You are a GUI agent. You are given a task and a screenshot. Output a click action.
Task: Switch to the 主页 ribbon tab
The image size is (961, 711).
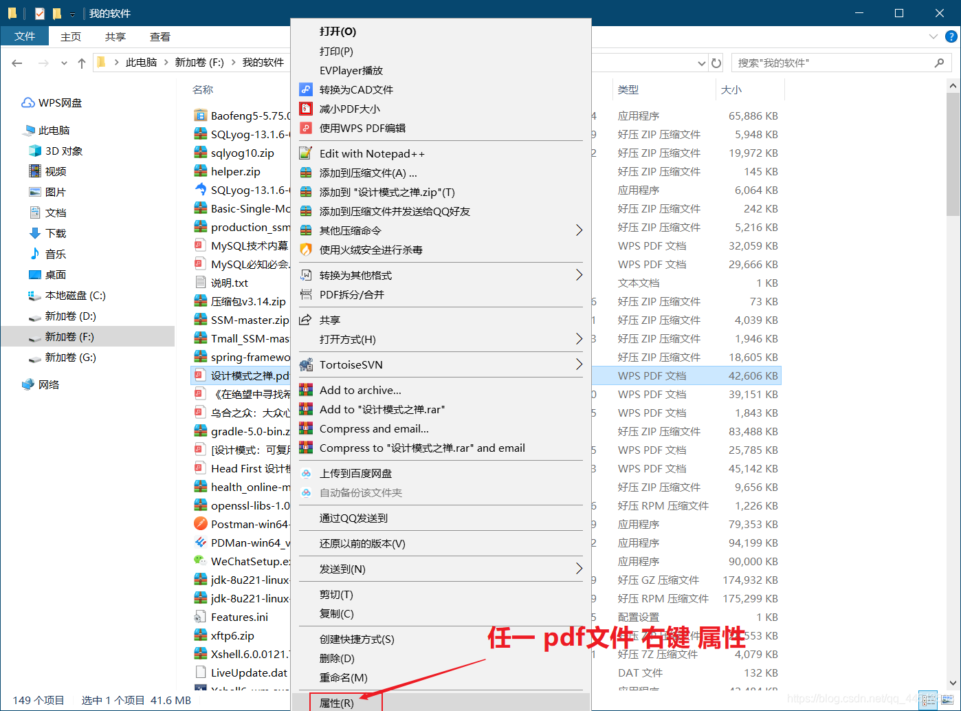(x=71, y=36)
